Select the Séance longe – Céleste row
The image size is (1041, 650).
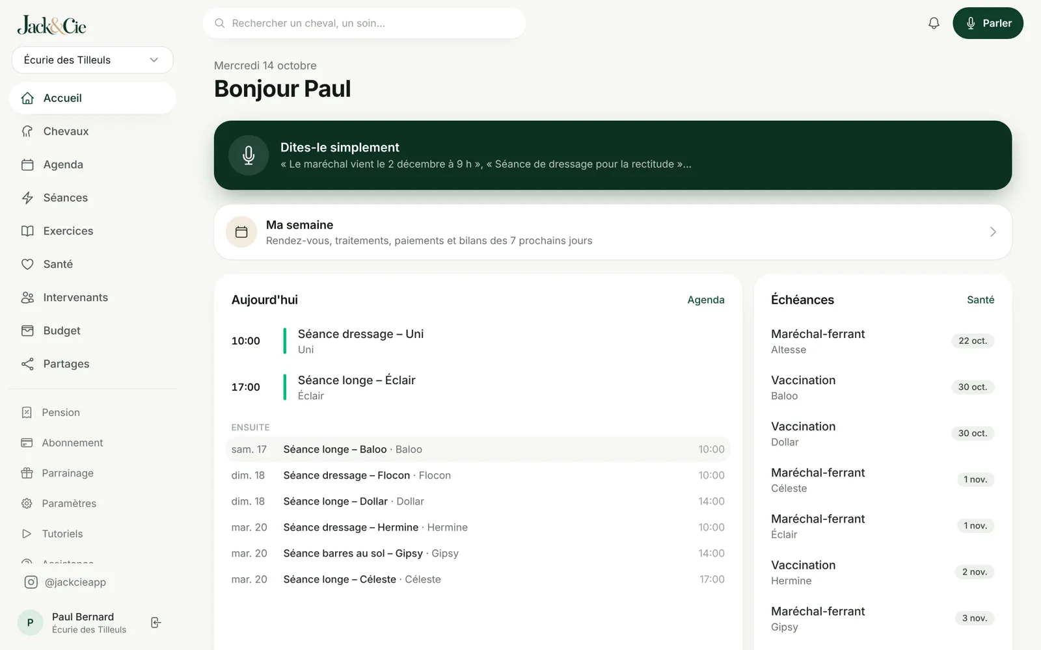click(x=478, y=579)
